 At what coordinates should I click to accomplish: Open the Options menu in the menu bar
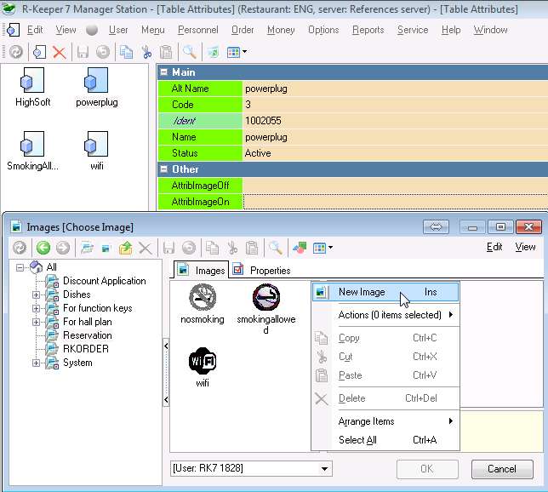point(323,30)
